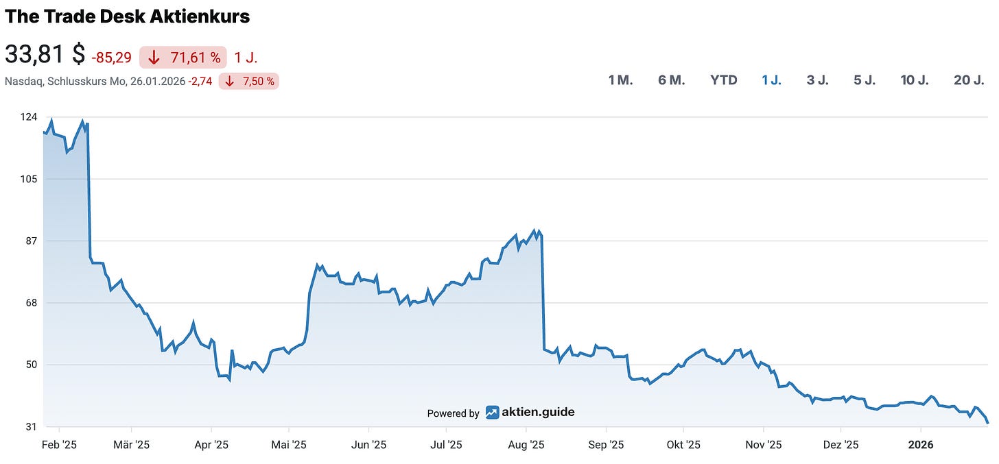Screen dimensions: 999x464
Task: Click the Feb '25 axis label
Action: point(60,445)
